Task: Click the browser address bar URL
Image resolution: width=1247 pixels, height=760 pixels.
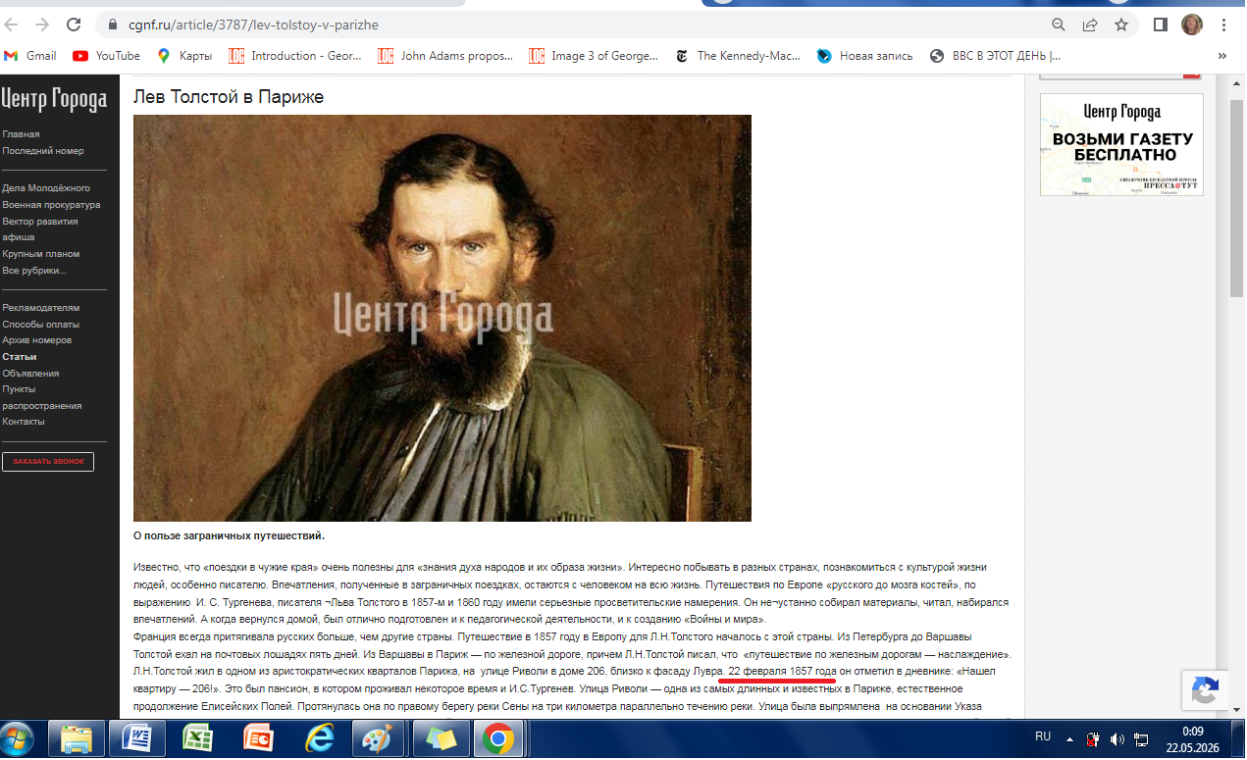Action: click(253, 25)
